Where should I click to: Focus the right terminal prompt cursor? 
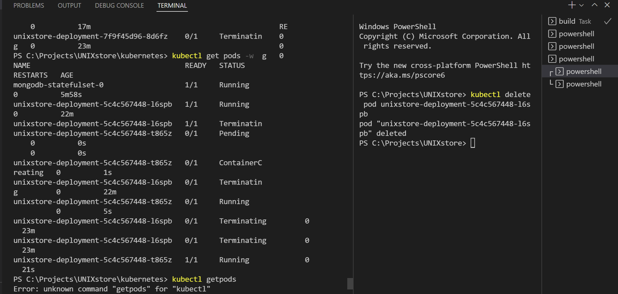pos(473,143)
